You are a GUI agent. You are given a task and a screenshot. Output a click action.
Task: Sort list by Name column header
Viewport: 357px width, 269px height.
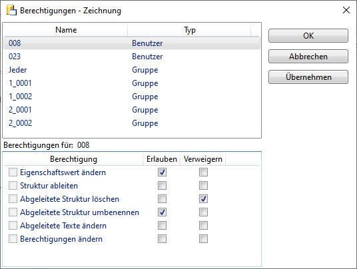click(x=66, y=30)
